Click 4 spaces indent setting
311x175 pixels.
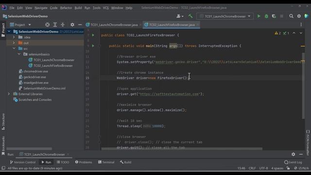coord(277,168)
